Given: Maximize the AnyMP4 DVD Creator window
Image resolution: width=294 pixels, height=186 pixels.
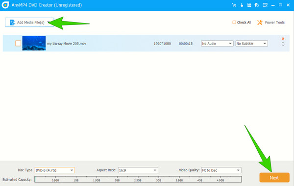Looking at the screenshot, I should pos(280,5).
